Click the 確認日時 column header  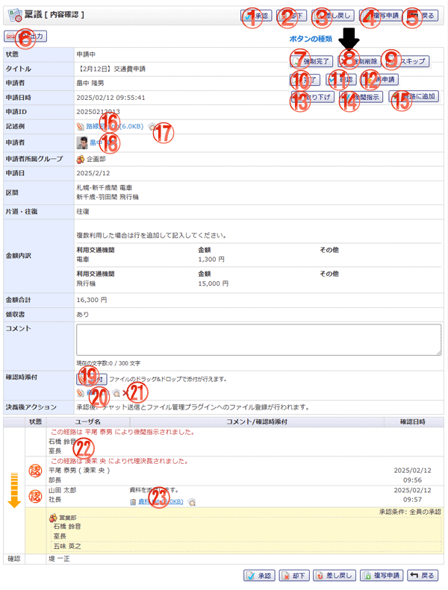(413, 422)
